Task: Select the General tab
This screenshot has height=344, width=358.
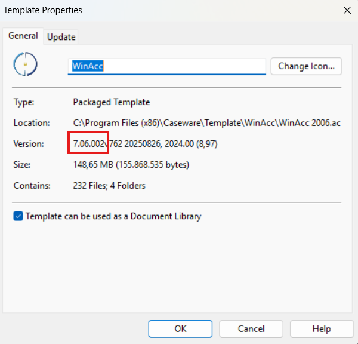Action: (23, 36)
